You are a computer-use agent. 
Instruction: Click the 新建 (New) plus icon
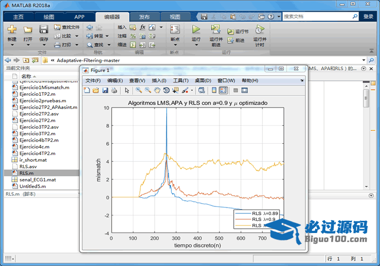click(12, 29)
